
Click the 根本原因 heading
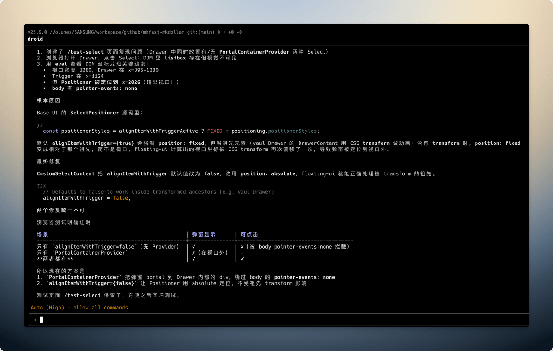tap(48, 101)
